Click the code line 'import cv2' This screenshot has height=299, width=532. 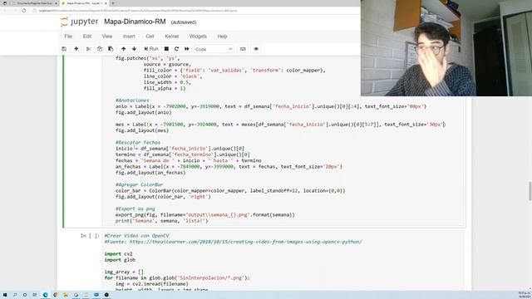pyautogui.click(x=118, y=254)
